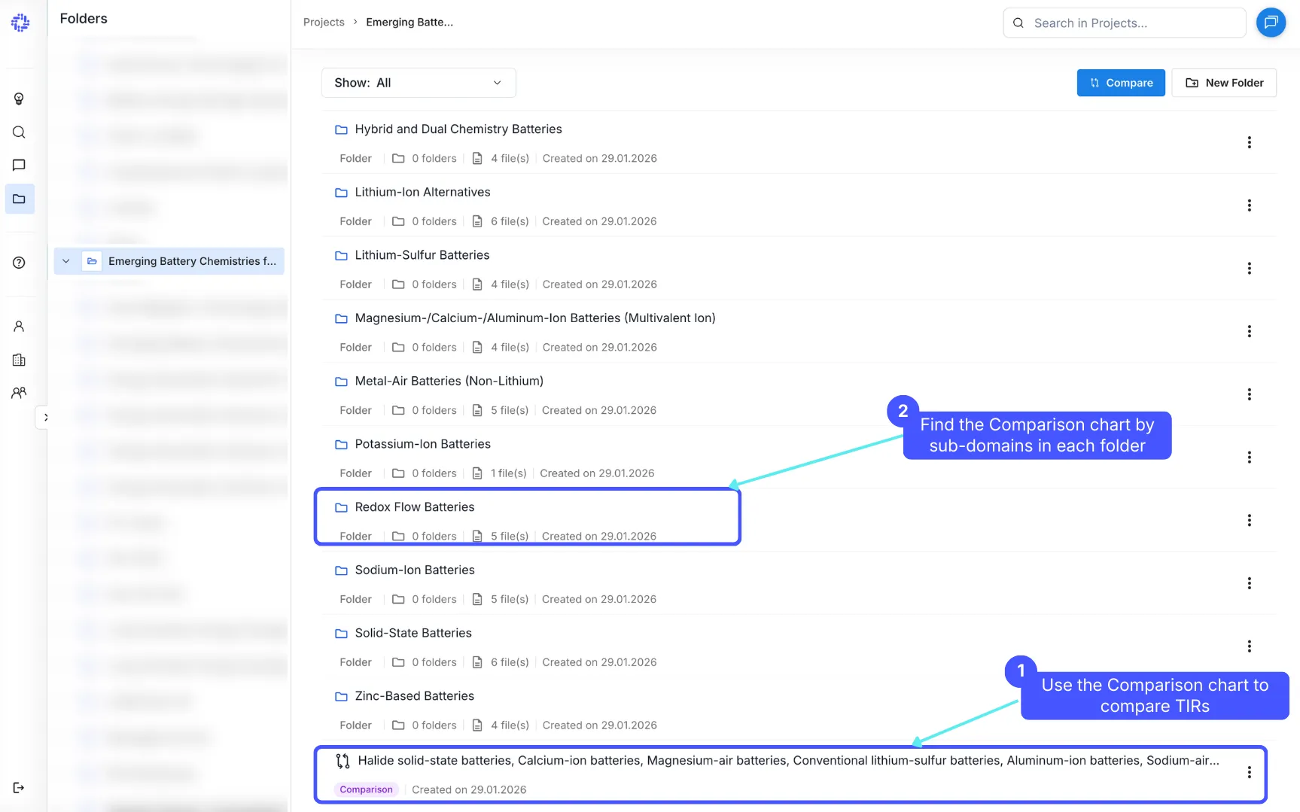
Task: Collapse the Emerging Battery Chemistries tree chevron
Action: tap(66, 261)
